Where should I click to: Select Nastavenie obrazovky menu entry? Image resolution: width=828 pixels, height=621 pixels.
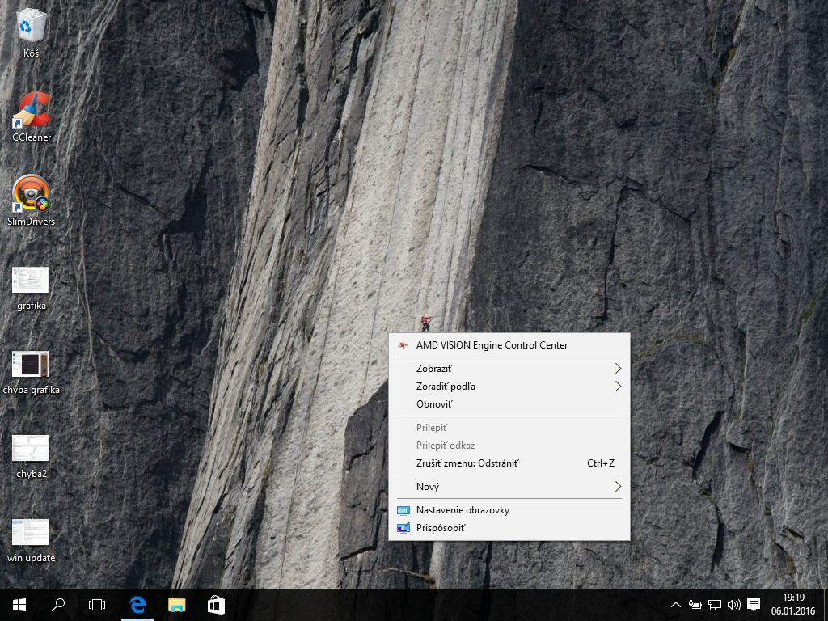point(463,510)
